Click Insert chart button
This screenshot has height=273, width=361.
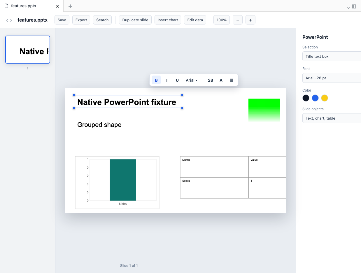[x=168, y=20]
